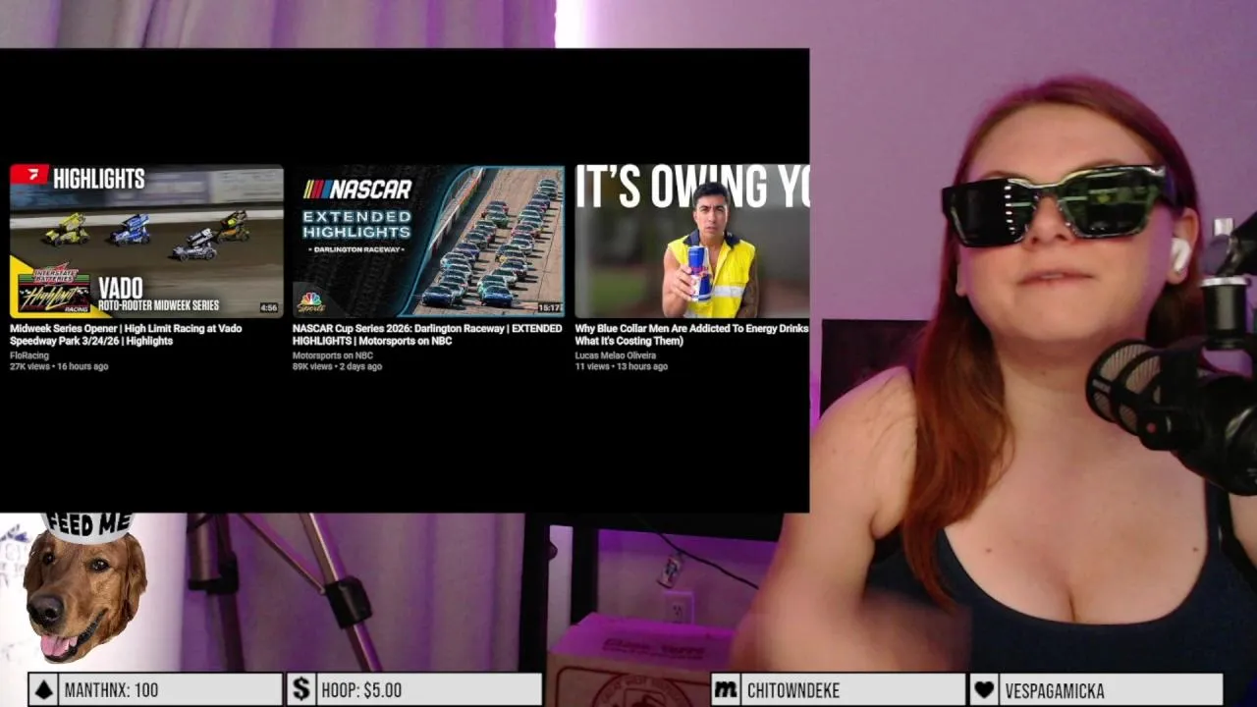Click the 'MANTHNX: 100' label
This screenshot has width=1257, height=707.
point(111,690)
